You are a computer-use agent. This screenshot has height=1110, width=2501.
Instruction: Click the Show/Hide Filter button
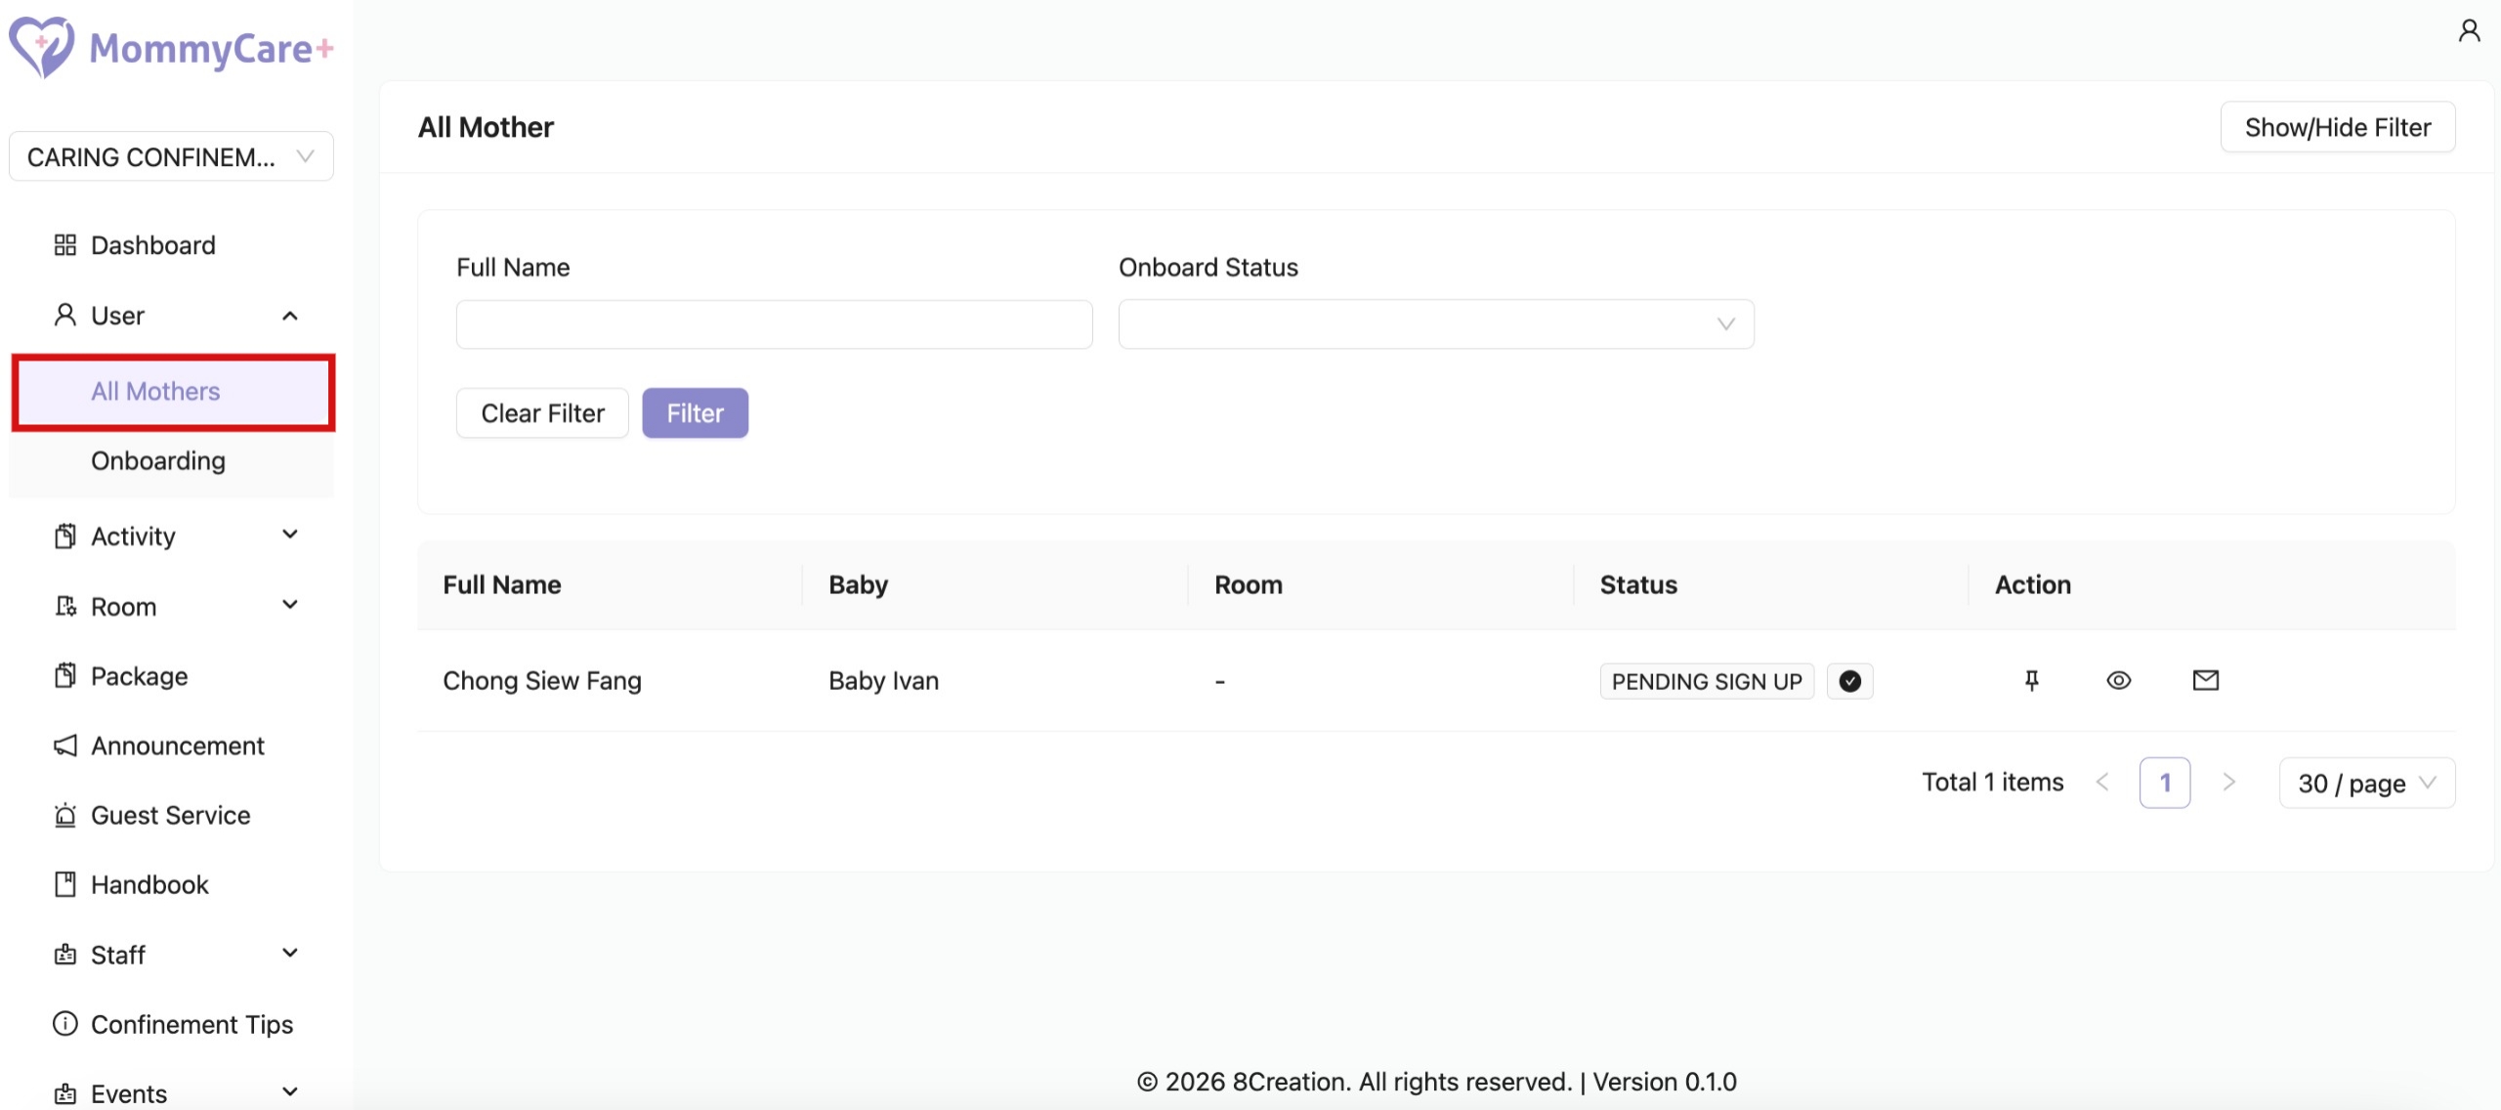2337,127
